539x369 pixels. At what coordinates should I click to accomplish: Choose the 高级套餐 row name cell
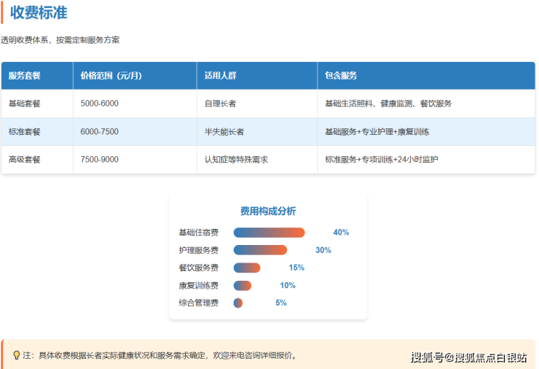pos(24,160)
